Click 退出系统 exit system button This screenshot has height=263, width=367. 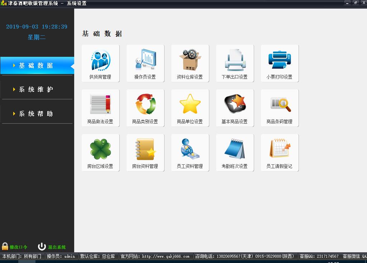(52, 247)
